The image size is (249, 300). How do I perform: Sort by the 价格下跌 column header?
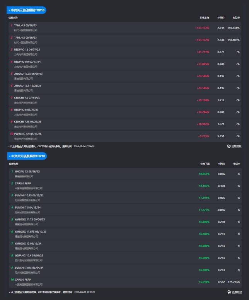[205, 164]
